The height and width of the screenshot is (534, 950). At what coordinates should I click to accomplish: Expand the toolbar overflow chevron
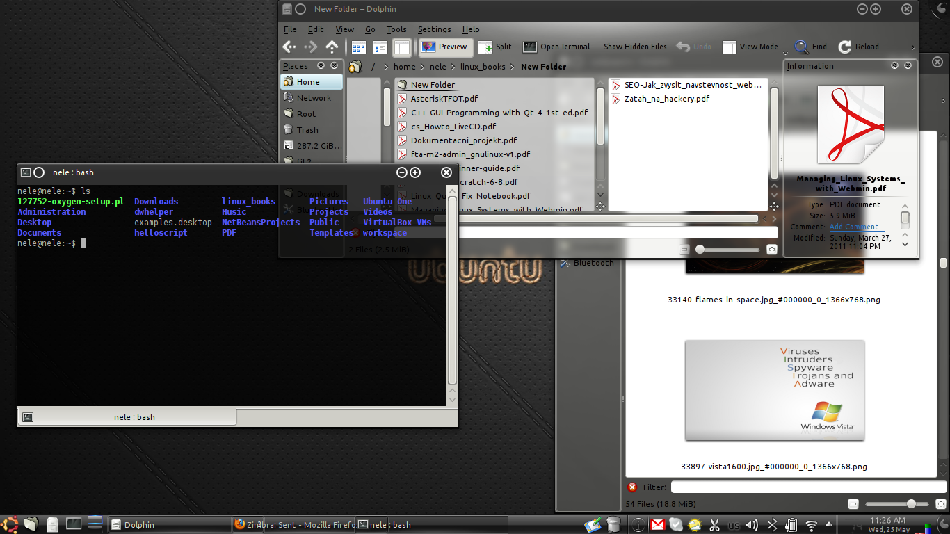[x=913, y=47]
